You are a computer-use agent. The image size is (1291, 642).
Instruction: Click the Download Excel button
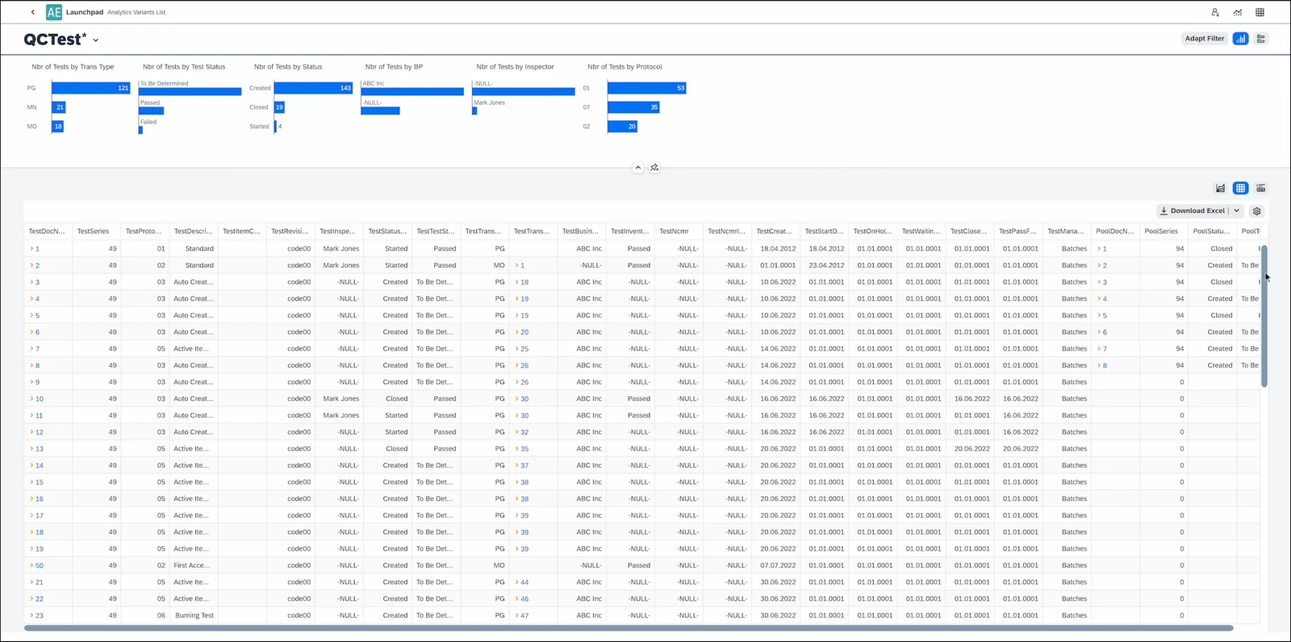coord(1193,211)
